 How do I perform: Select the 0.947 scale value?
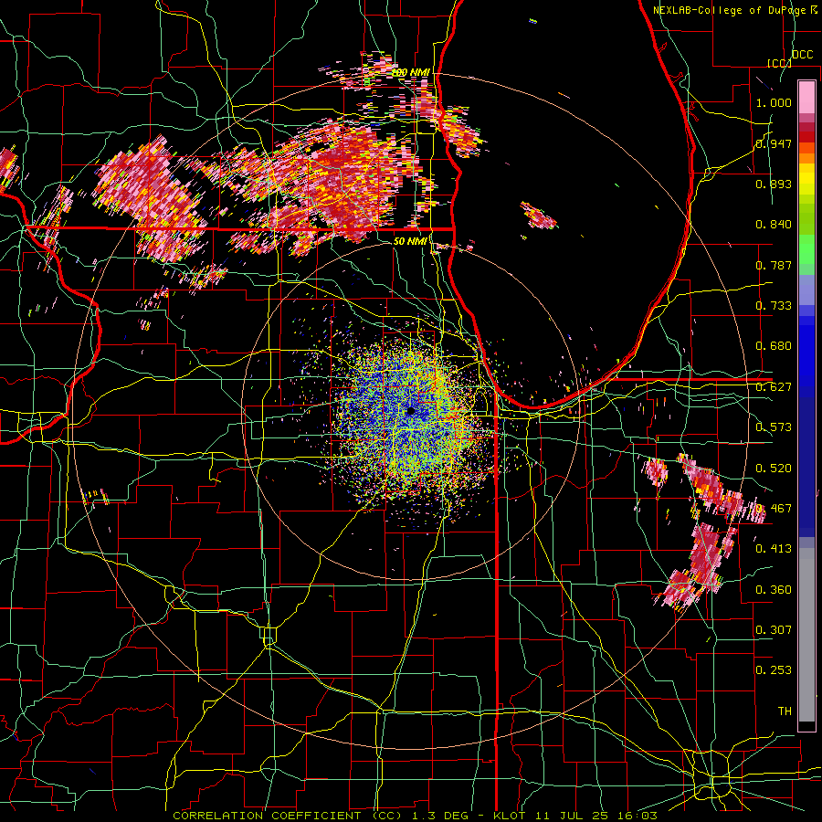coord(774,143)
